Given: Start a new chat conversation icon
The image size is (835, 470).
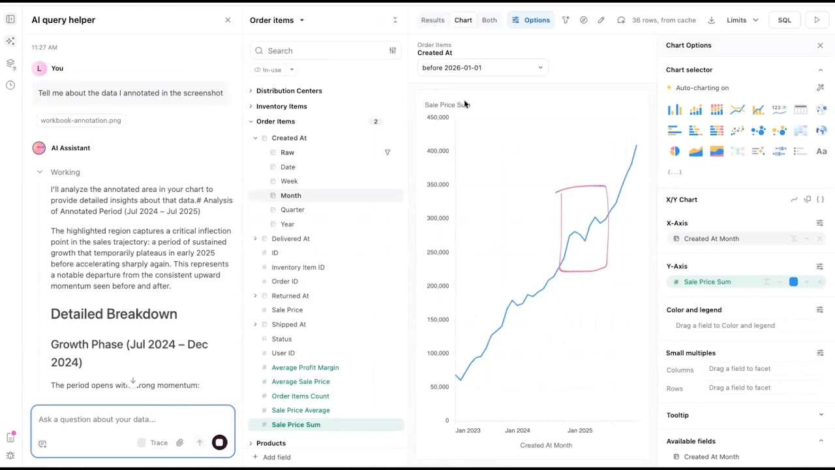Looking at the screenshot, I should pyautogui.click(x=42, y=444).
